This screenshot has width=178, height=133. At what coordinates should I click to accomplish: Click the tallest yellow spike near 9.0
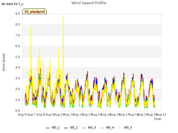point(63,16)
